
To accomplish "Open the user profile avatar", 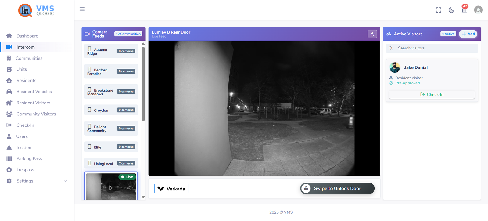I will pyautogui.click(x=478, y=10).
